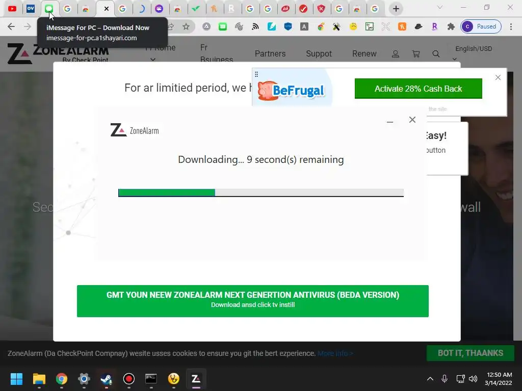Screen dimensions: 522x391
Task: Open the user account icon
Action: pos(396,54)
